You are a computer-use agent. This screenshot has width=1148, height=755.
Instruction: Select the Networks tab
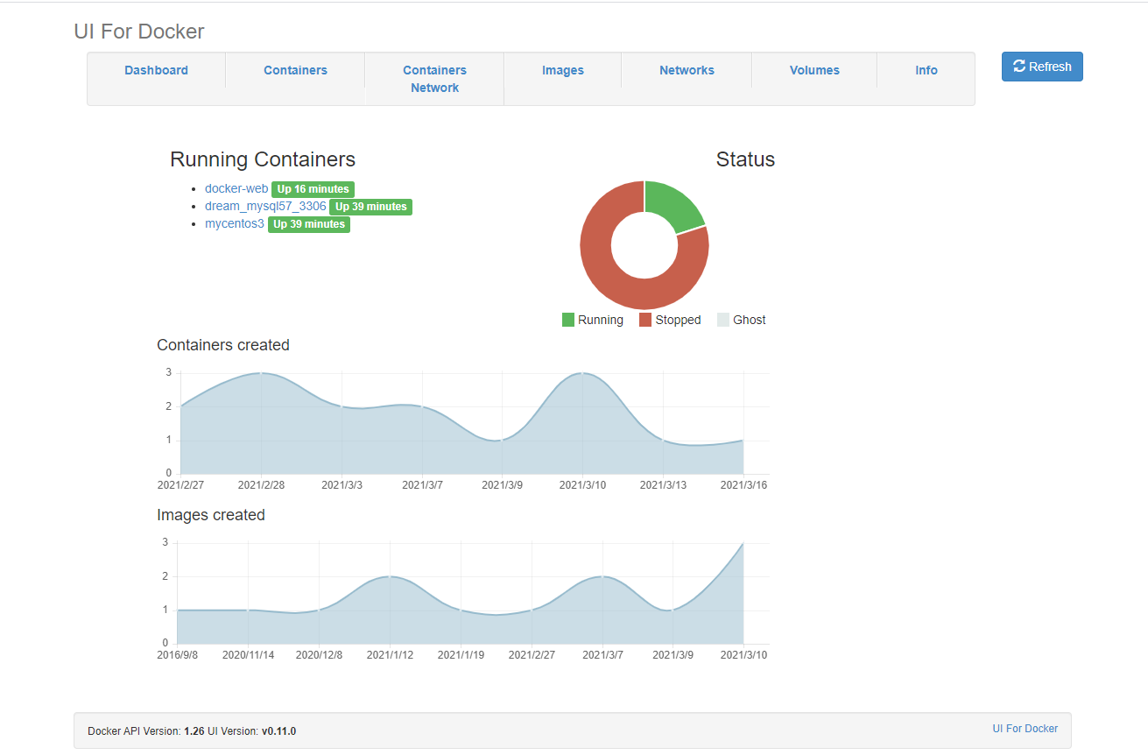point(687,70)
